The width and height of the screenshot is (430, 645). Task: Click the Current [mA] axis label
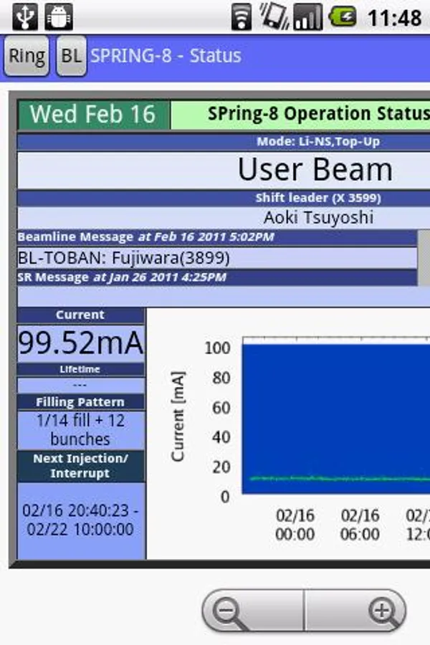(x=178, y=416)
